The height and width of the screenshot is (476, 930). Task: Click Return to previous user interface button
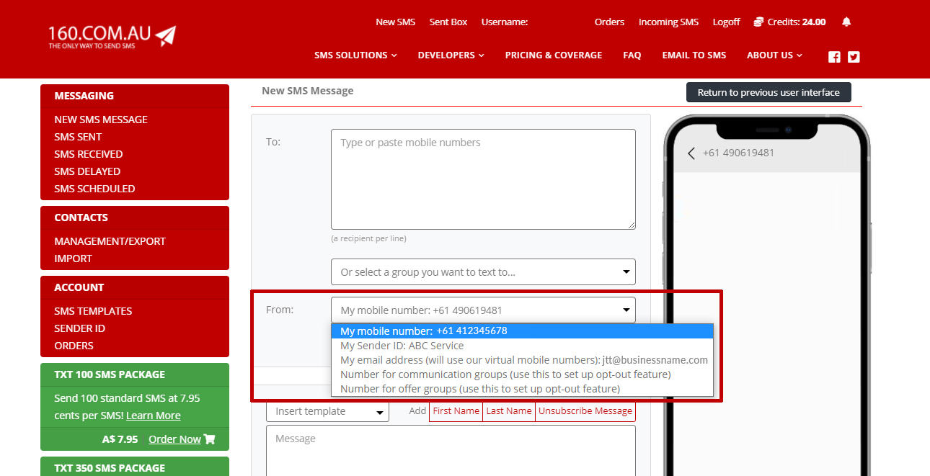pos(769,92)
